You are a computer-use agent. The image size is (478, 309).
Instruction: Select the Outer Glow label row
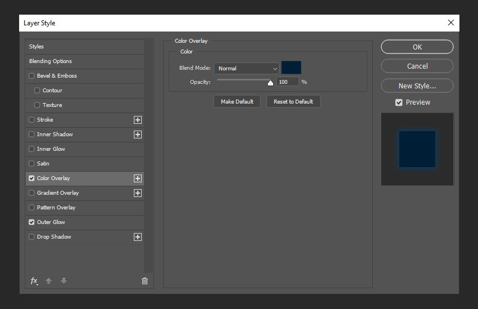85,222
